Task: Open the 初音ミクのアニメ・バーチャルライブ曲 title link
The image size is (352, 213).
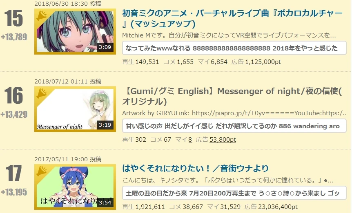Action: [x=232, y=19]
